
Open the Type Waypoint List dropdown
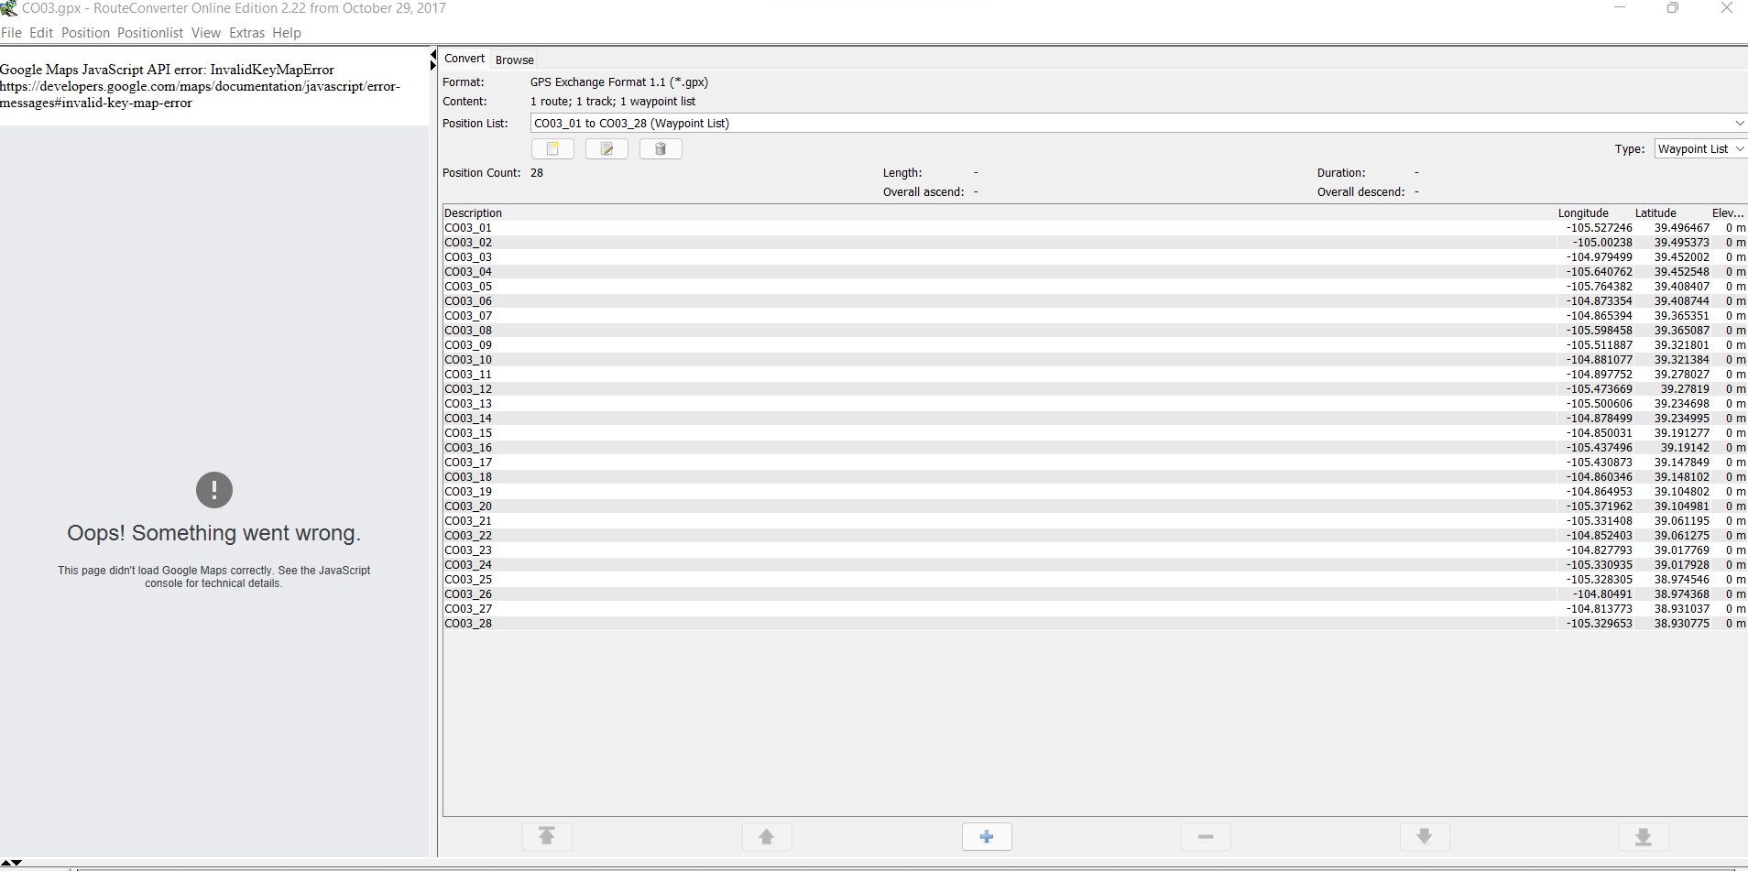[1700, 148]
